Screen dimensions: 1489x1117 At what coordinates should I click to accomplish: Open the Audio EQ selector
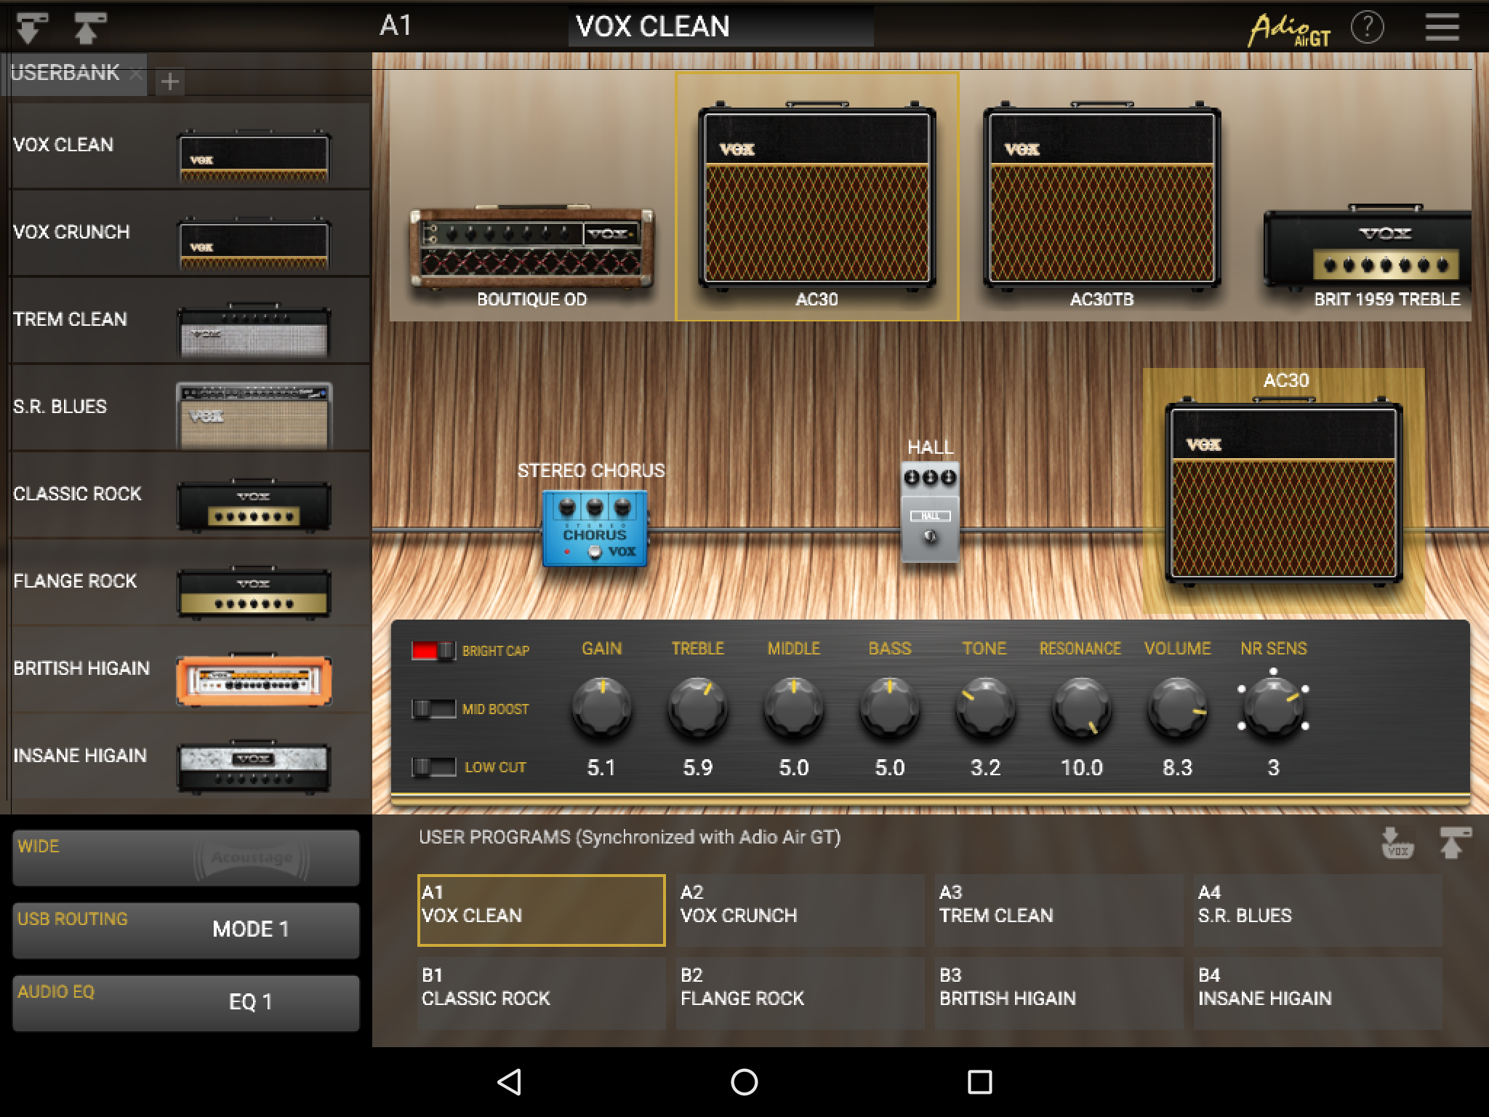click(186, 1003)
